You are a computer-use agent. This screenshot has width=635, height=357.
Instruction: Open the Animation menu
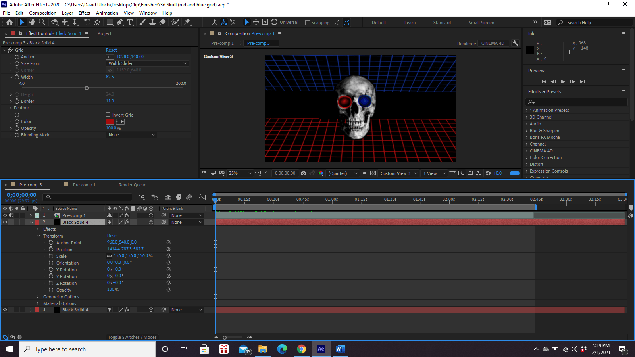[x=107, y=13]
